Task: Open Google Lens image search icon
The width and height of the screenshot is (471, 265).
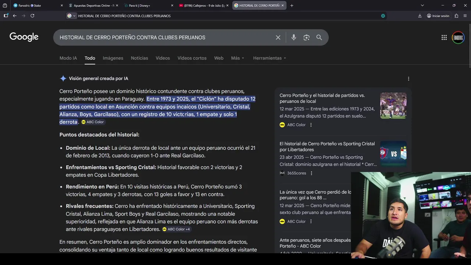Action: (x=307, y=38)
